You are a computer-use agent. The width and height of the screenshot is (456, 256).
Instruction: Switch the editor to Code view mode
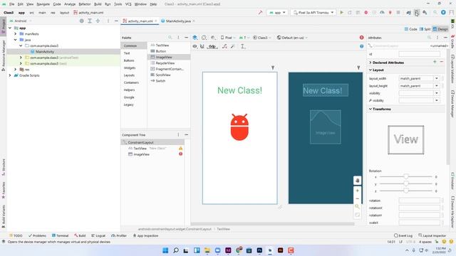(411, 29)
